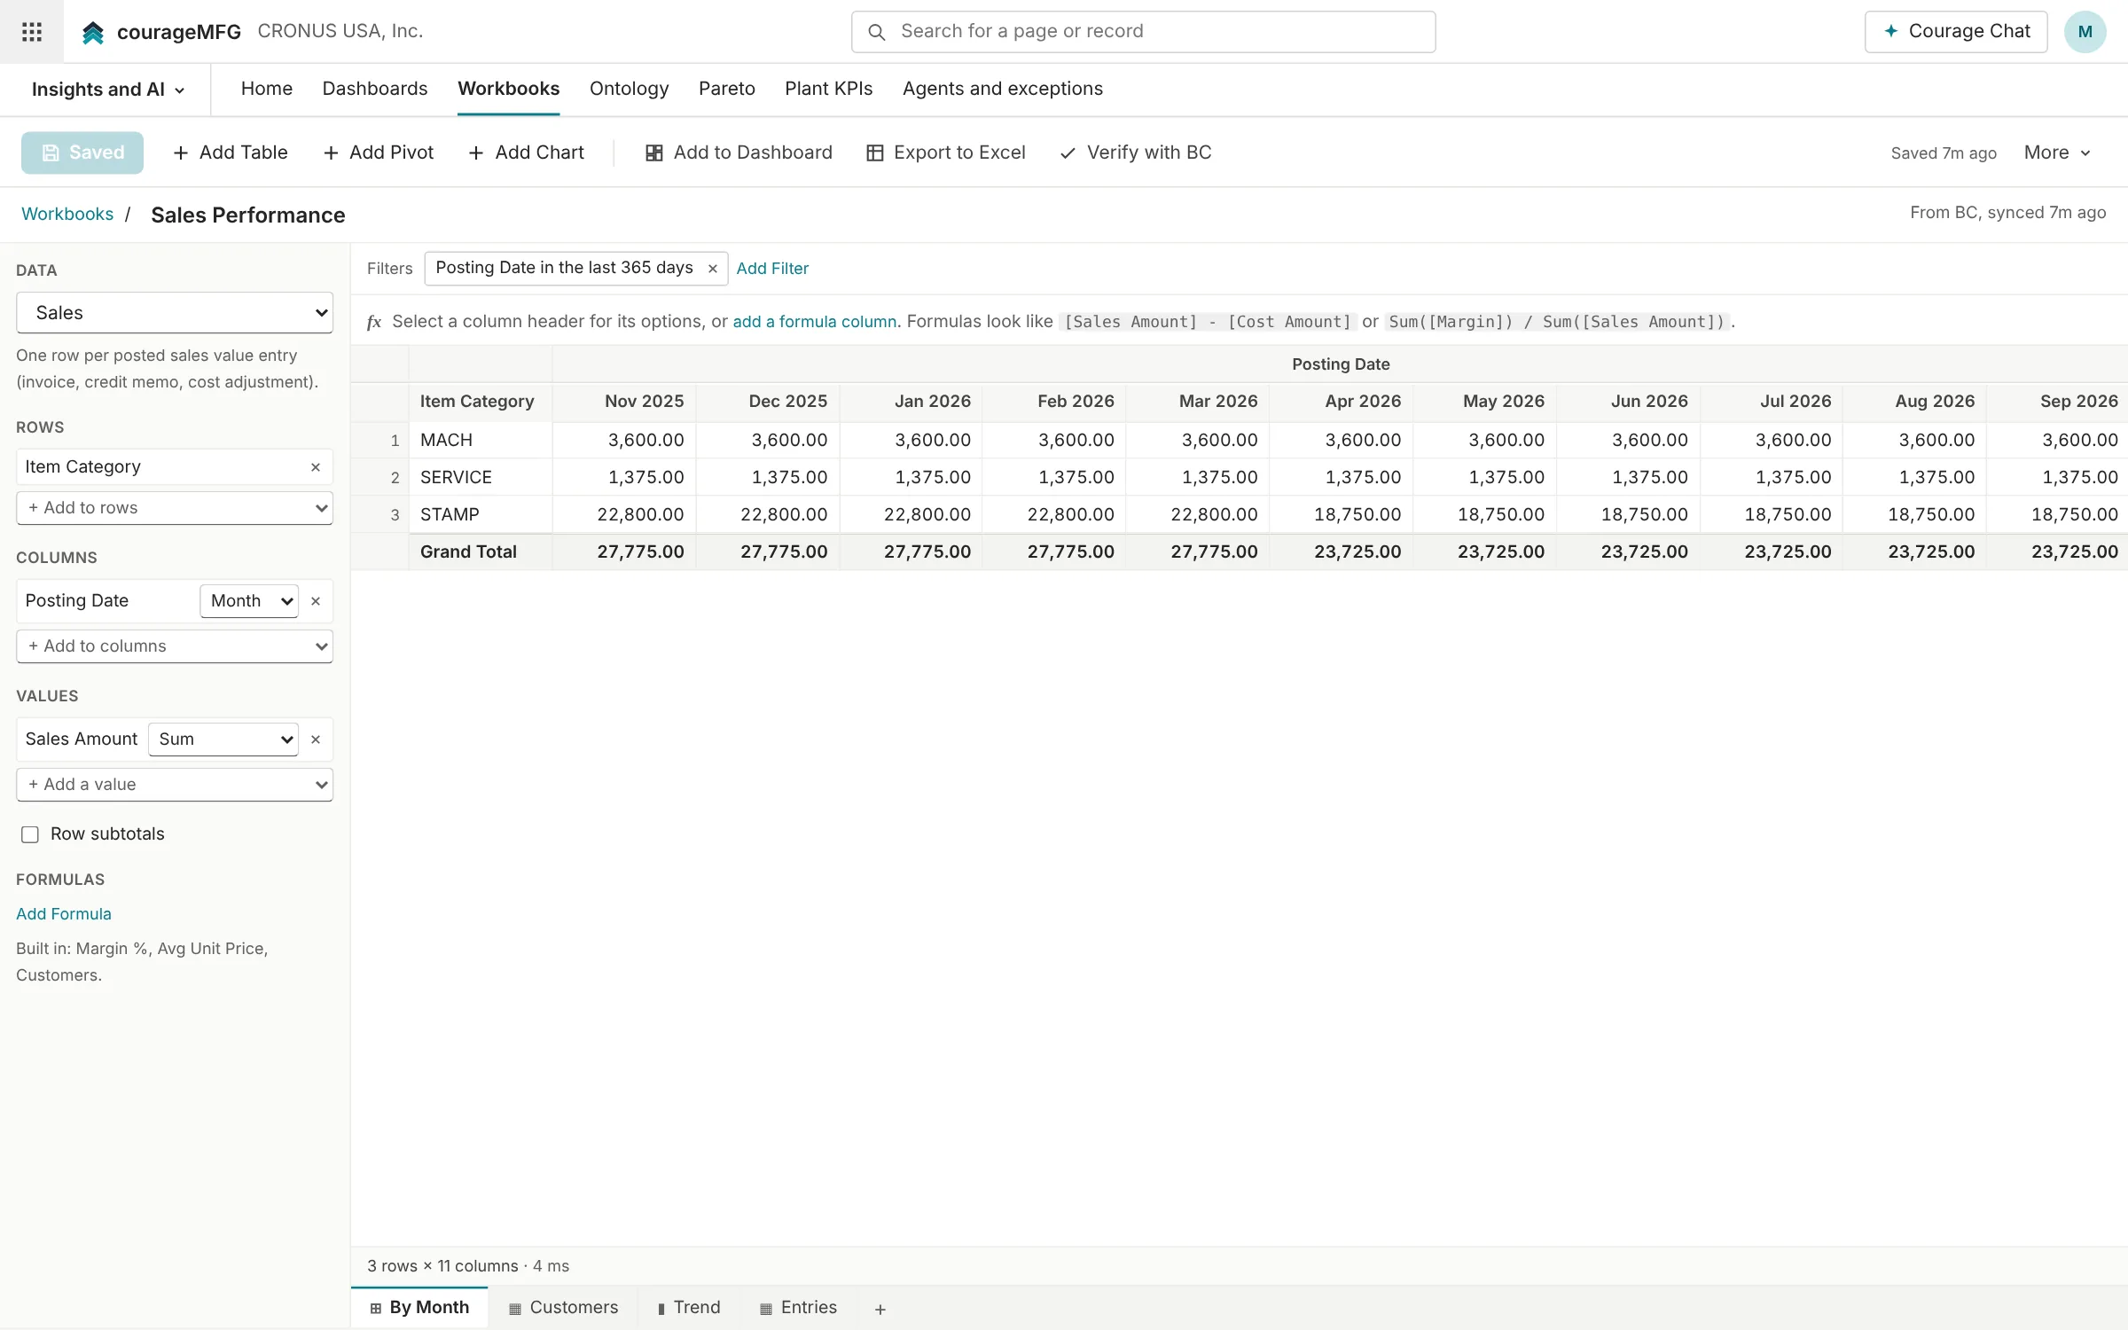Open the Add to columns dropdown

[175, 646]
